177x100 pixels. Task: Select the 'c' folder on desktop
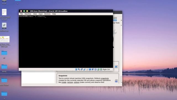(18, 2)
